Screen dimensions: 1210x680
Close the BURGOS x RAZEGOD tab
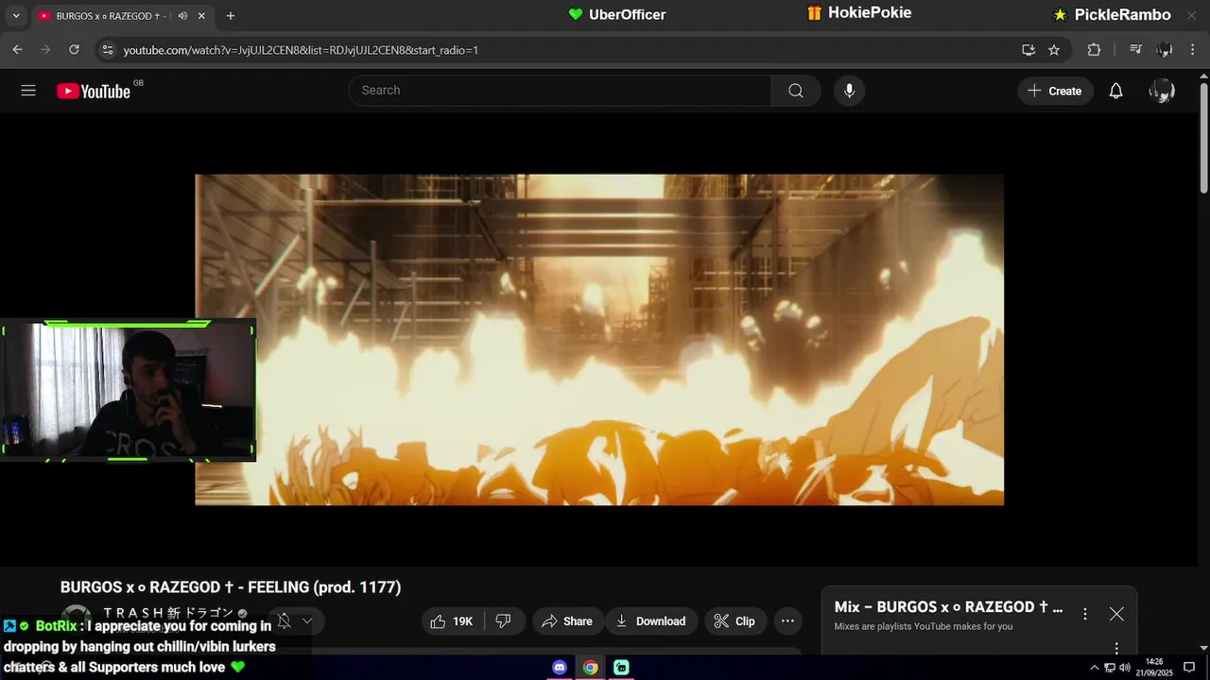coord(201,16)
